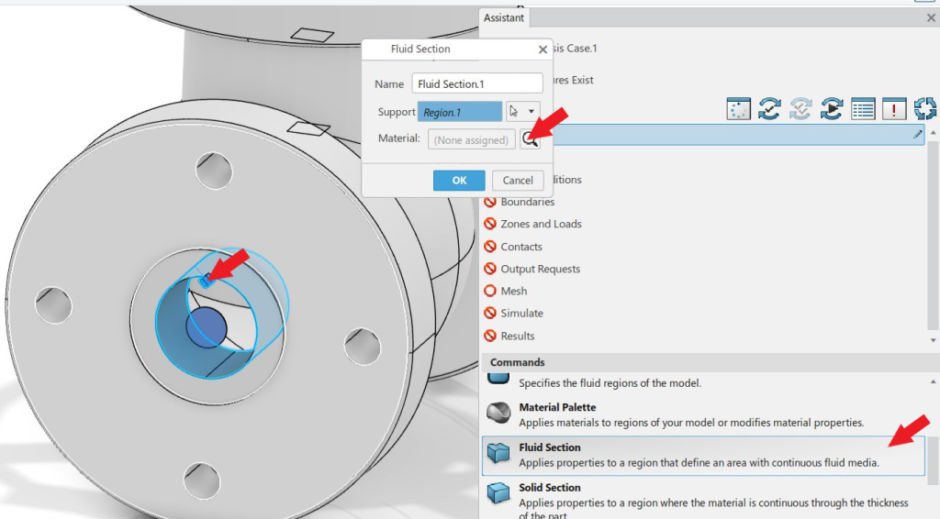Screen dimensions: 940x519
Task: Click the Commands list scrollbar thumb
Action: tap(933, 459)
